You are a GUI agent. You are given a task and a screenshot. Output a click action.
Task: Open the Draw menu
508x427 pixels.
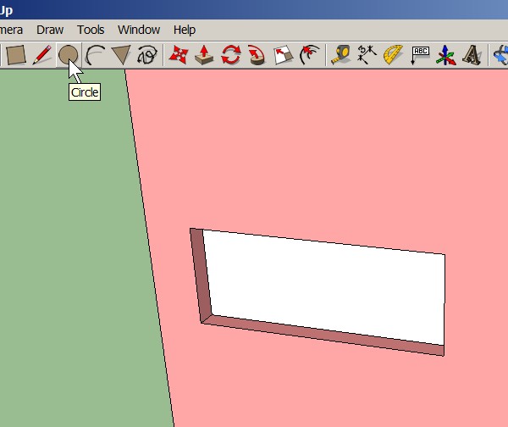tap(50, 30)
